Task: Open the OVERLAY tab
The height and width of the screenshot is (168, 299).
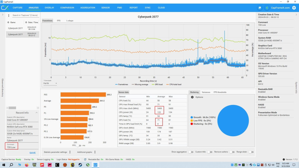Action: coord(49,8)
